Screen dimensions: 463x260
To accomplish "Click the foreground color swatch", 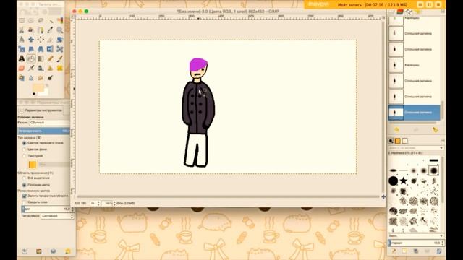I will [x=38, y=88].
